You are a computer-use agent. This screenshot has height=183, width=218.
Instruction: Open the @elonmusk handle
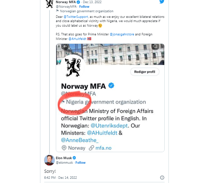click(x=64, y=163)
